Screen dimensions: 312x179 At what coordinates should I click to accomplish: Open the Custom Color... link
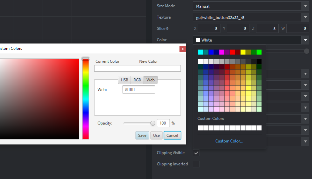[x=229, y=141]
